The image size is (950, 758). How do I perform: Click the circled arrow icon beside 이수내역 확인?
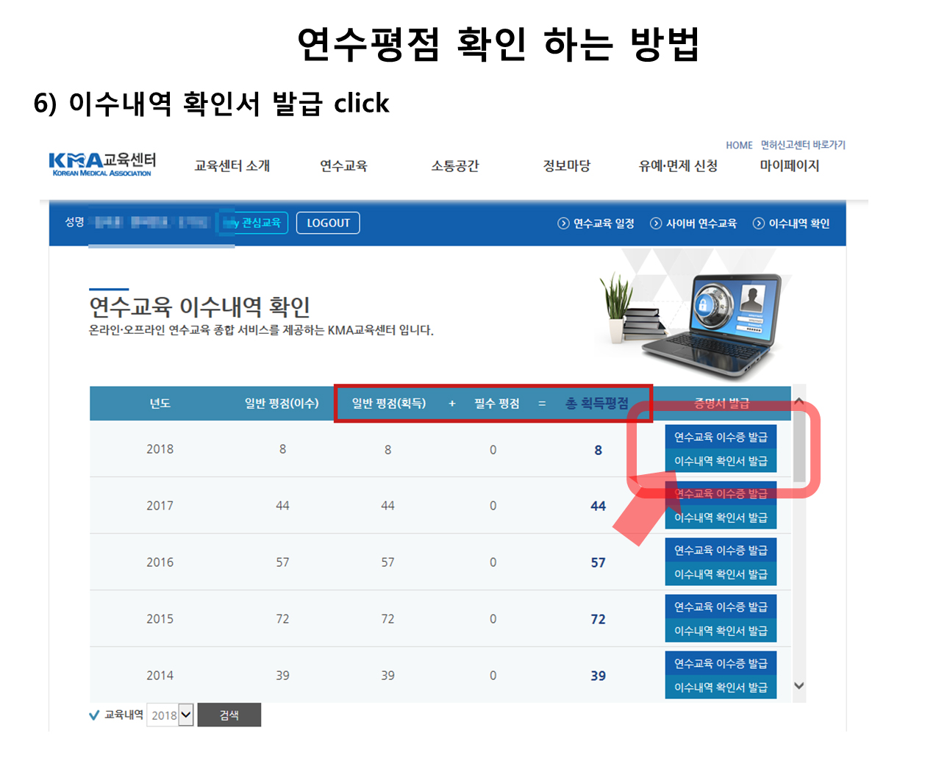coord(759,224)
